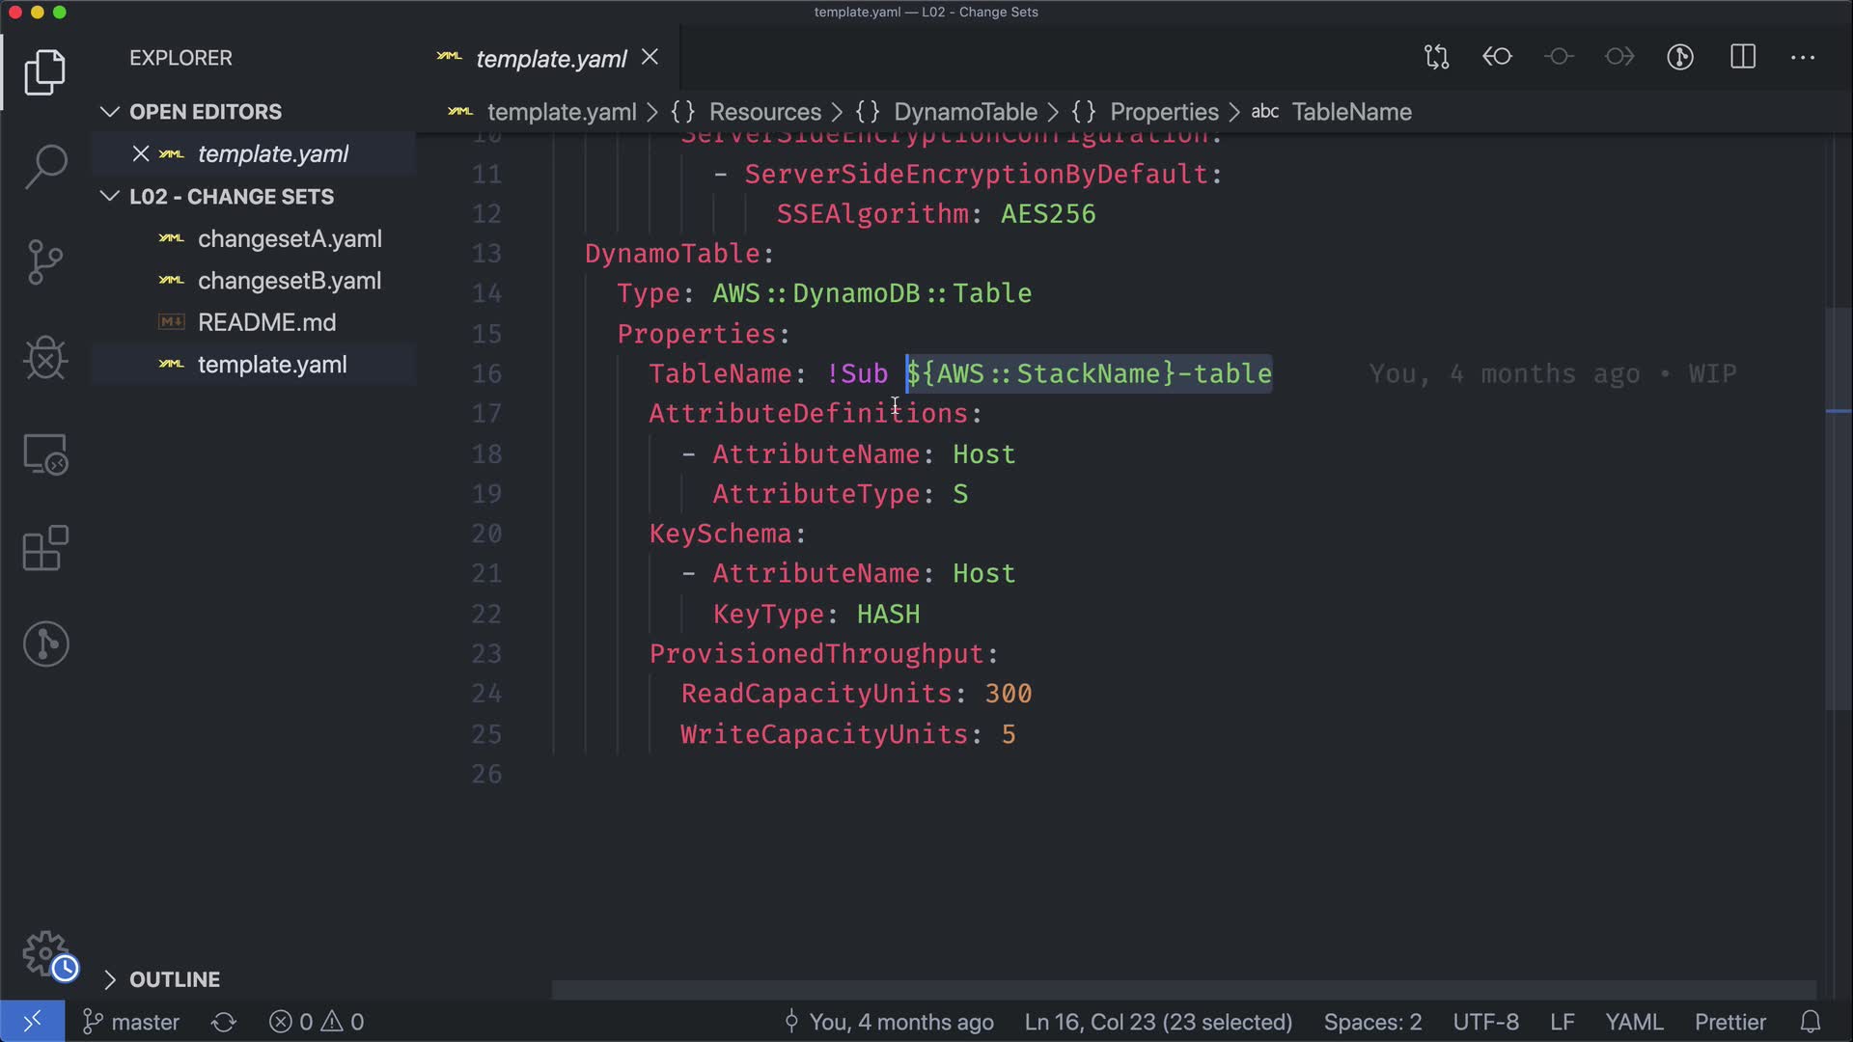Expand the Outline panel

tap(109, 979)
